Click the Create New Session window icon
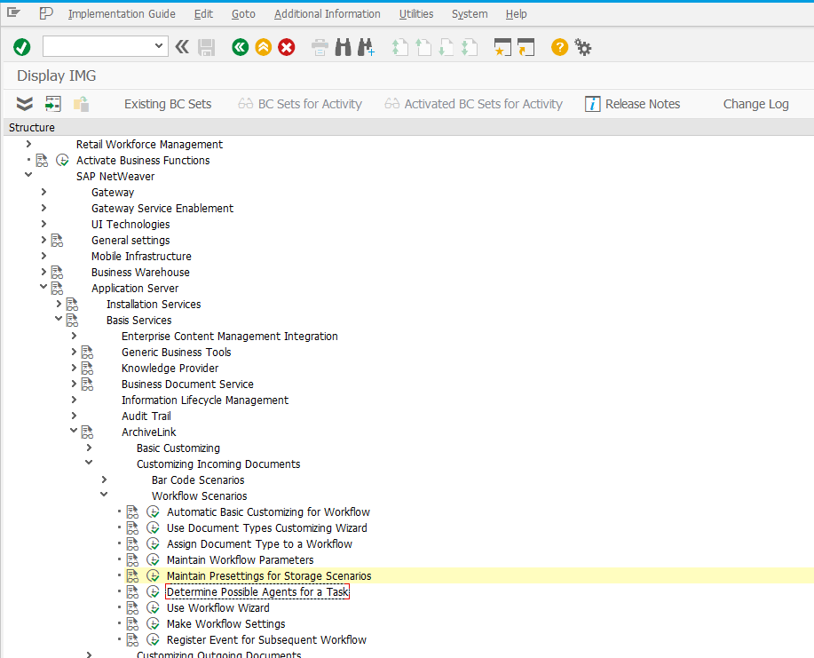The width and height of the screenshot is (814, 658). pyautogui.click(x=502, y=47)
